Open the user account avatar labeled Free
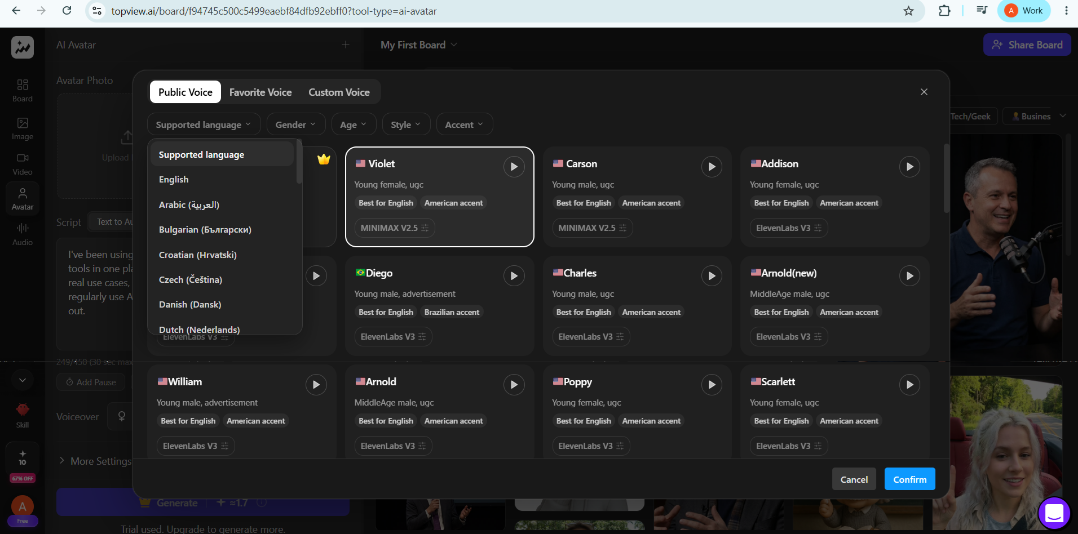This screenshot has height=534, width=1078. click(x=23, y=510)
